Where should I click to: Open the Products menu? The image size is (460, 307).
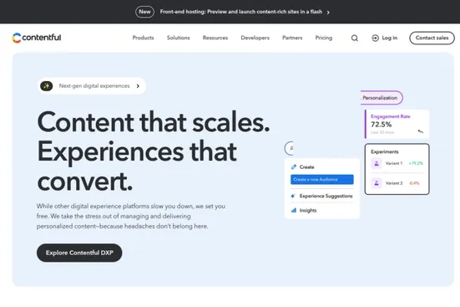[143, 38]
